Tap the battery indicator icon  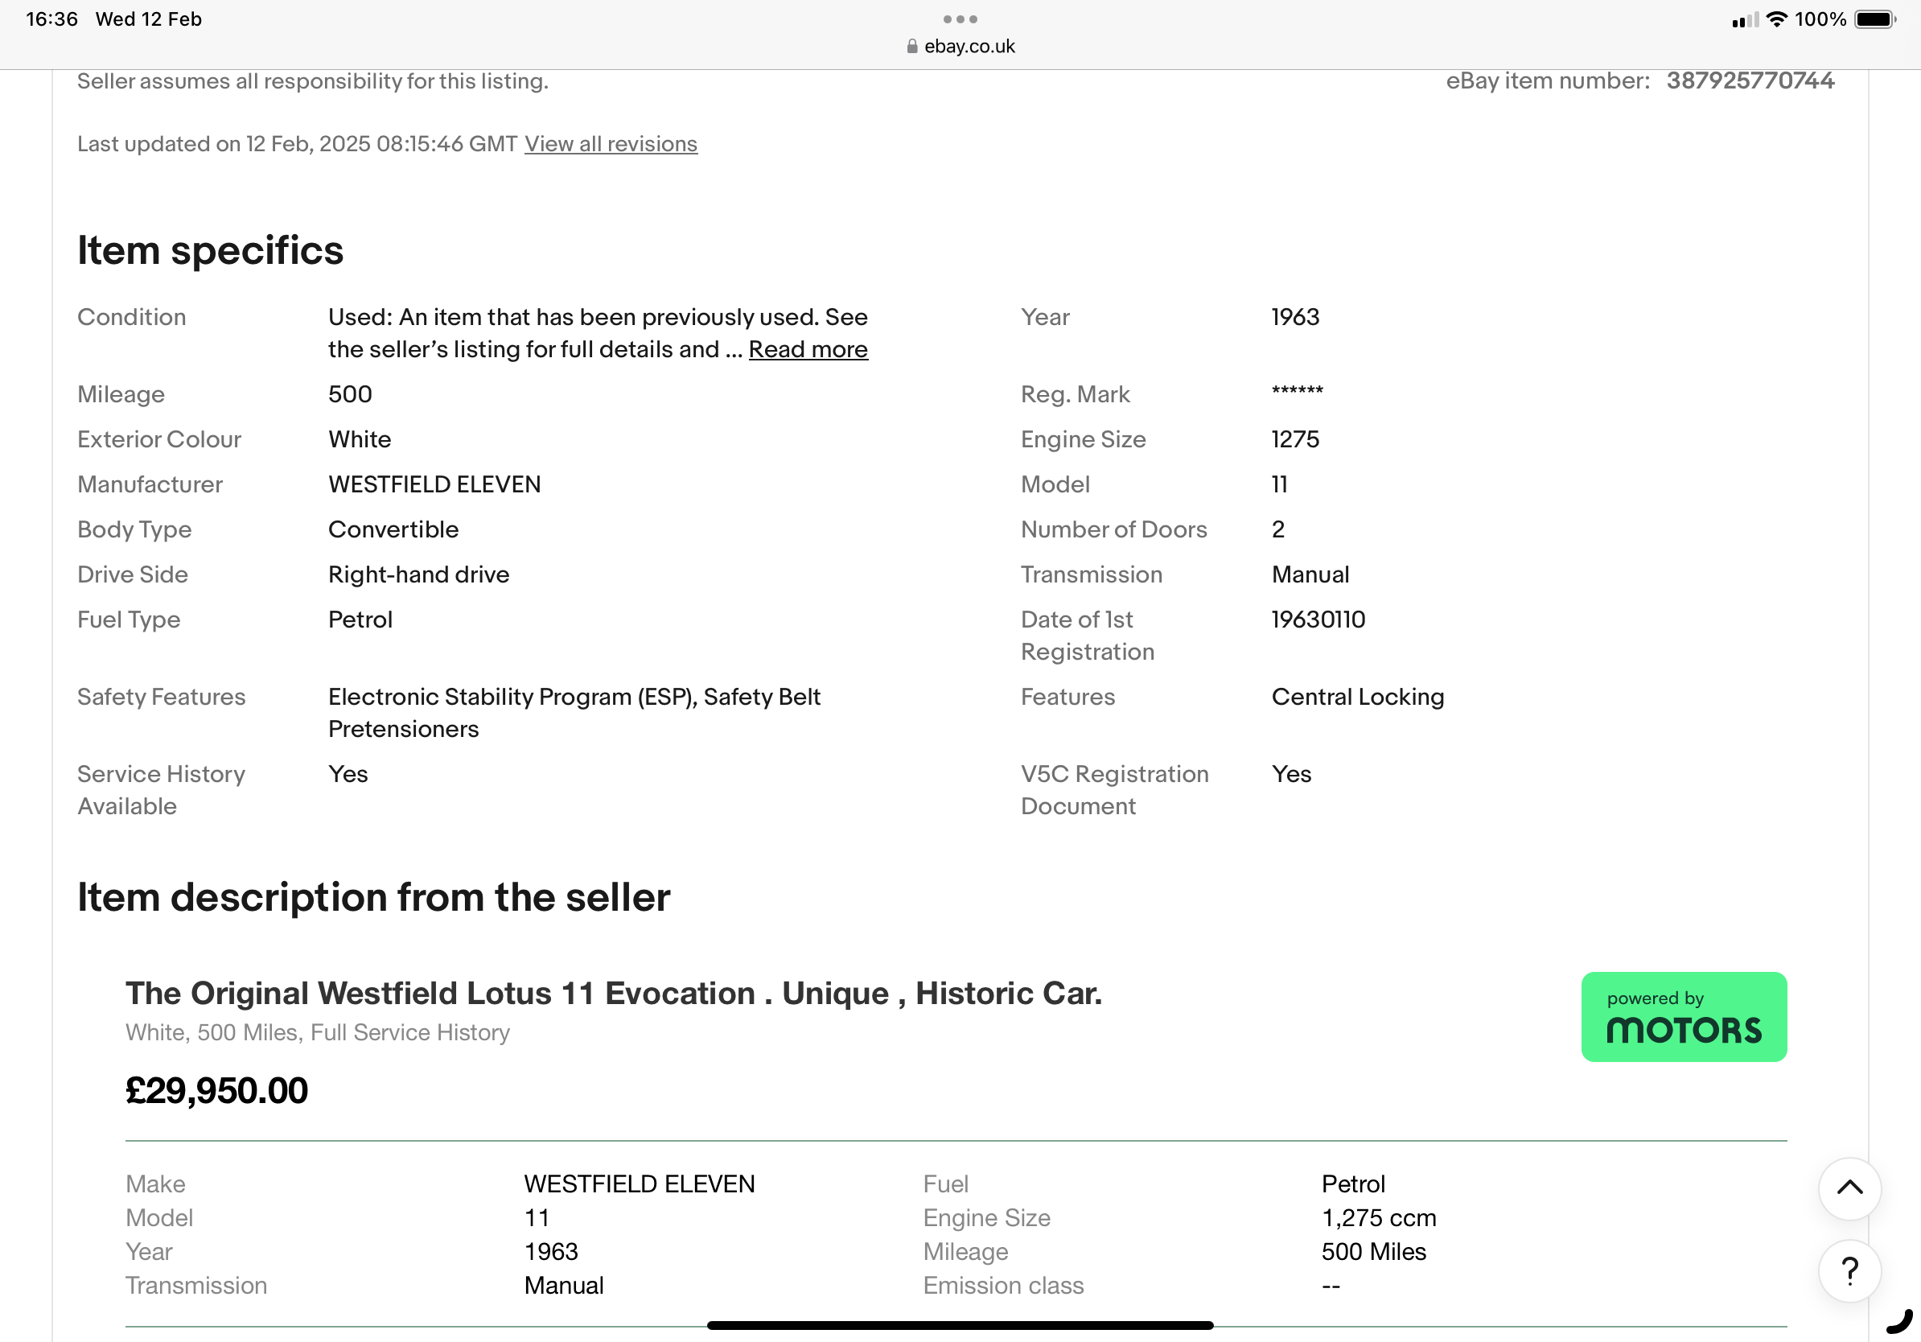coord(1874,19)
